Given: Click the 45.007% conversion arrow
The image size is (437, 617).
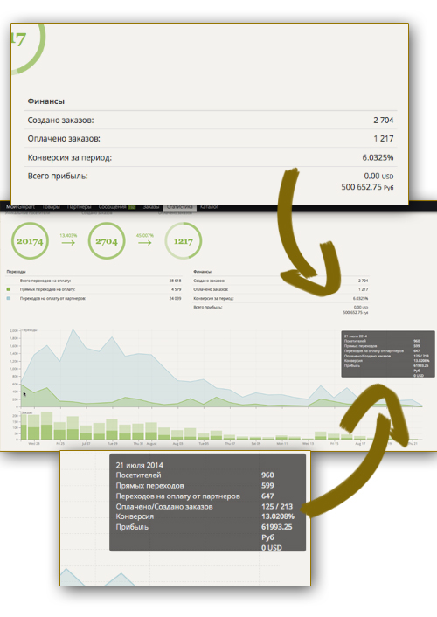Looking at the screenshot, I should (145, 239).
